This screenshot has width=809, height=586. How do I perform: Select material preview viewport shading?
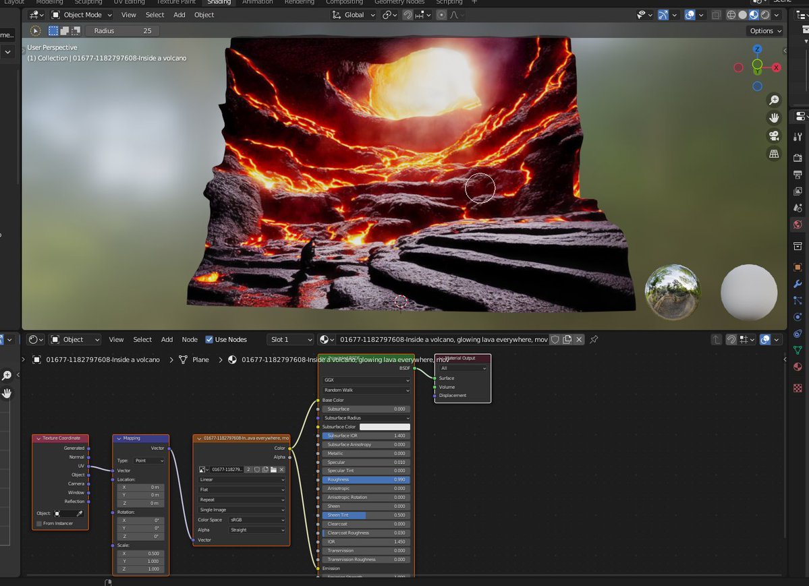tap(754, 15)
